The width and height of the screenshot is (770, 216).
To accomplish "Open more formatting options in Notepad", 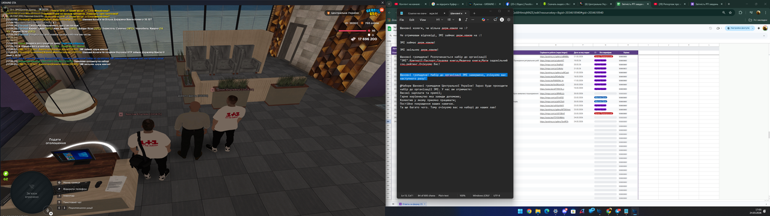I will [473, 19].
